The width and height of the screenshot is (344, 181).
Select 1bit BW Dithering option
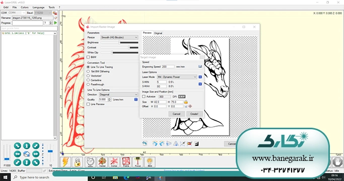click(x=88, y=71)
